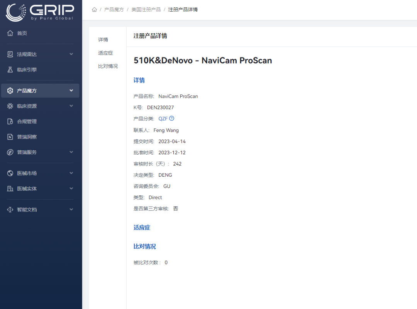
Task: Open the QZF product classification link
Action: (163, 119)
